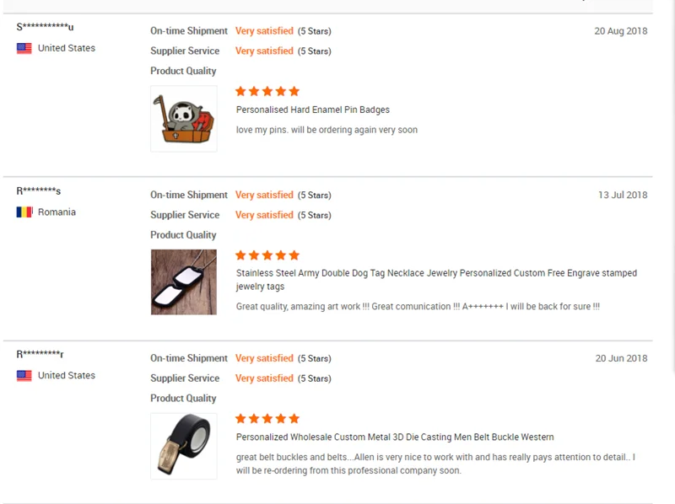Click the belt buckle product thumbnail
Image resolution: width=675 pixels, height=504 pixels.
click(x=184, y=445)
